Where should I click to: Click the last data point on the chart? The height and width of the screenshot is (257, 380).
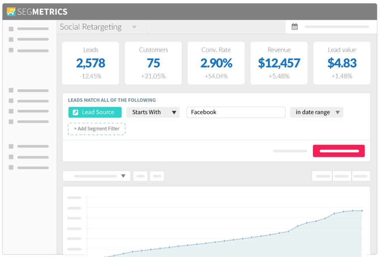tap(361, 211)
